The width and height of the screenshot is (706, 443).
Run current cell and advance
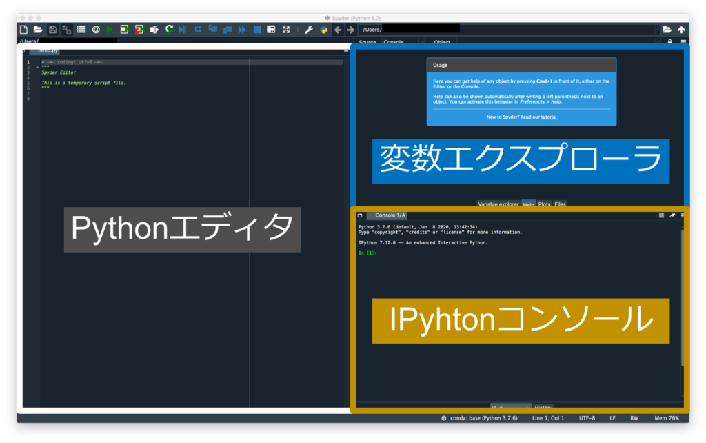coord(139,30)
